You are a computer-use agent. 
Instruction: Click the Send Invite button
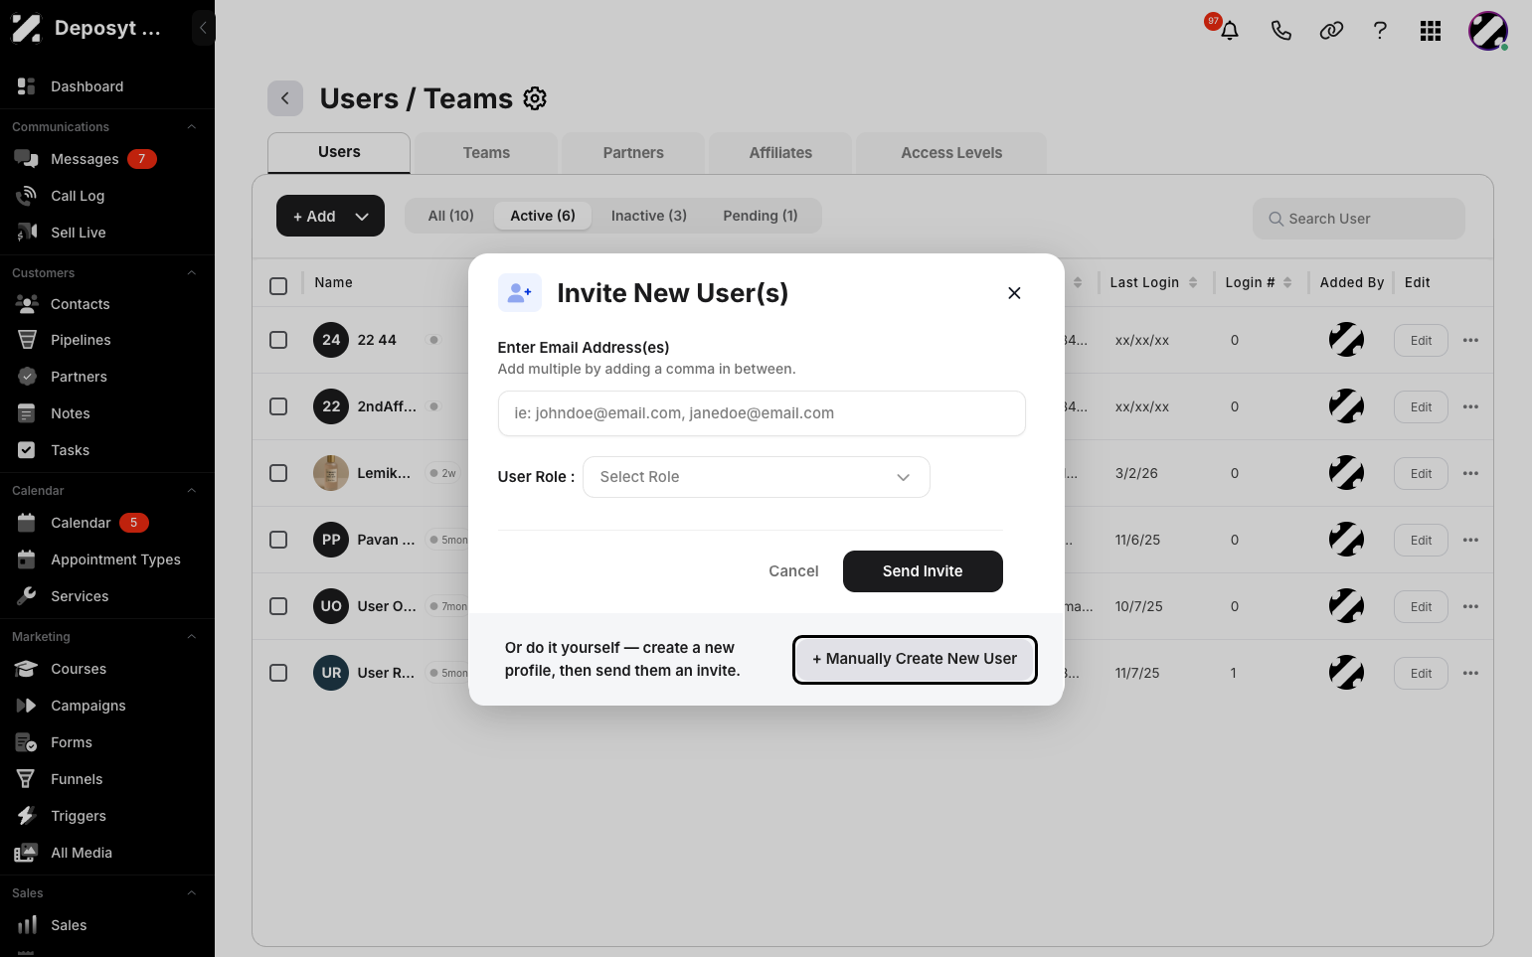923,571
